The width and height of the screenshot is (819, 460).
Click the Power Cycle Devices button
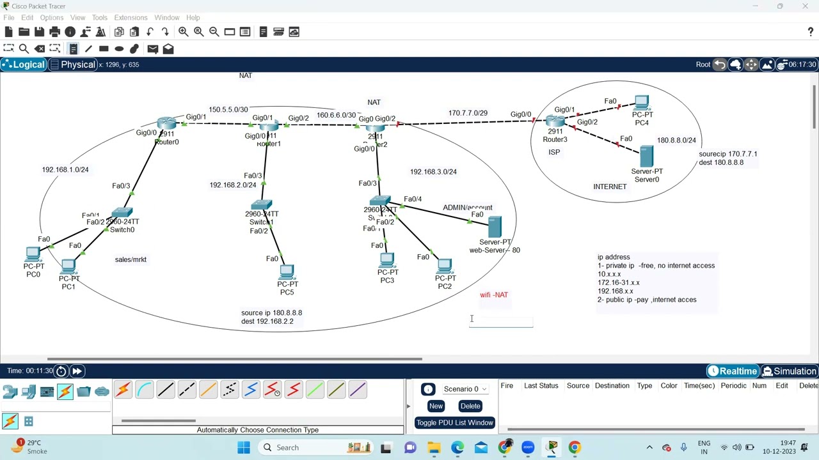pos(61,371)
